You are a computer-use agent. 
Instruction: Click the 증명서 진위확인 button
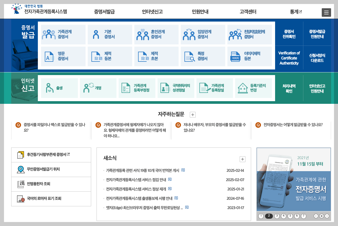tap(289, 34)
